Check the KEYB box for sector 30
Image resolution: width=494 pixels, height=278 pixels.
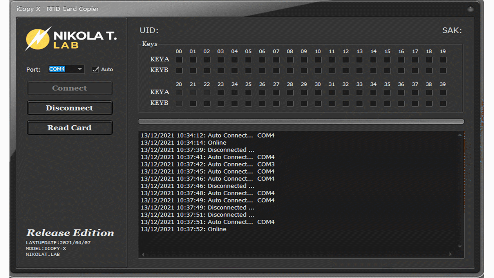click(318, 104)
